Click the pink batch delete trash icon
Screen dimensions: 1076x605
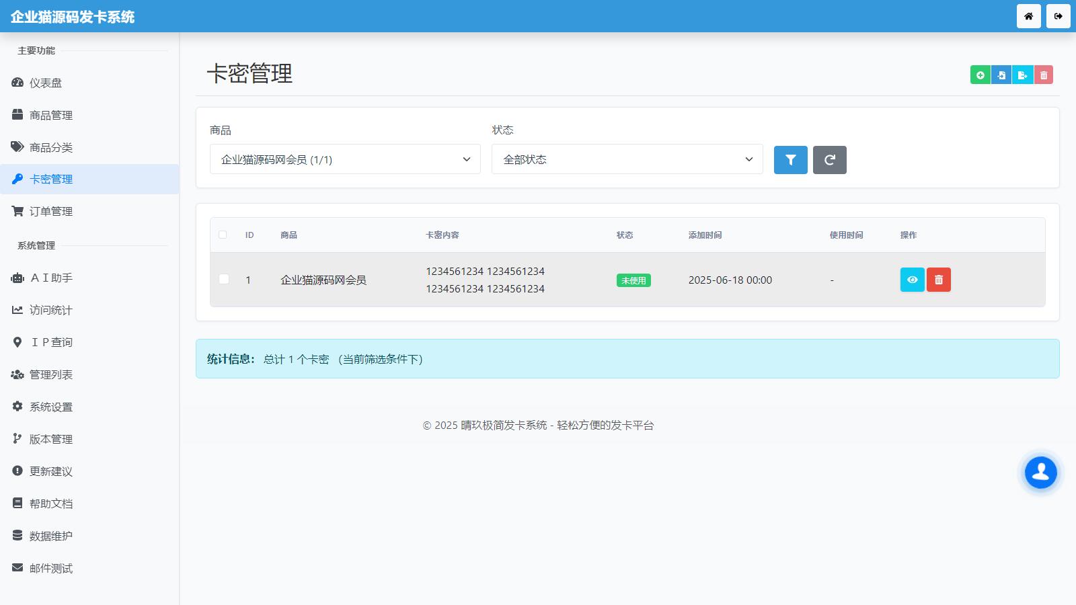1044,75
